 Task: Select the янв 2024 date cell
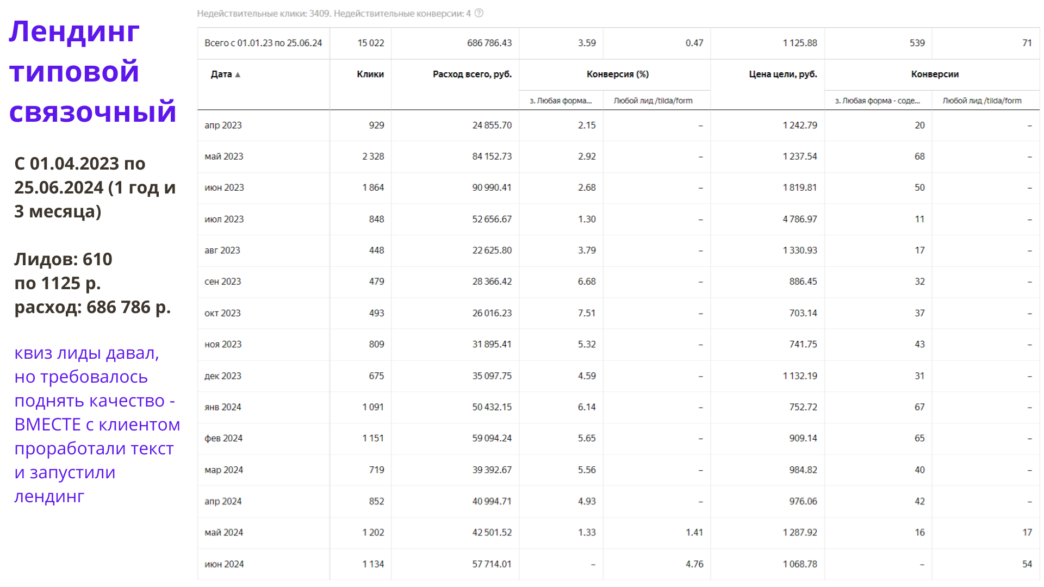tap(223, 407)
